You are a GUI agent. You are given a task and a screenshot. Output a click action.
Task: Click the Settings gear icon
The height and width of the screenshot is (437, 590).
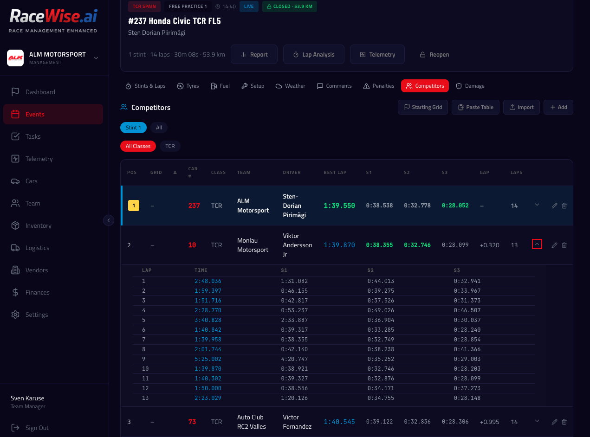pos(15,315)
